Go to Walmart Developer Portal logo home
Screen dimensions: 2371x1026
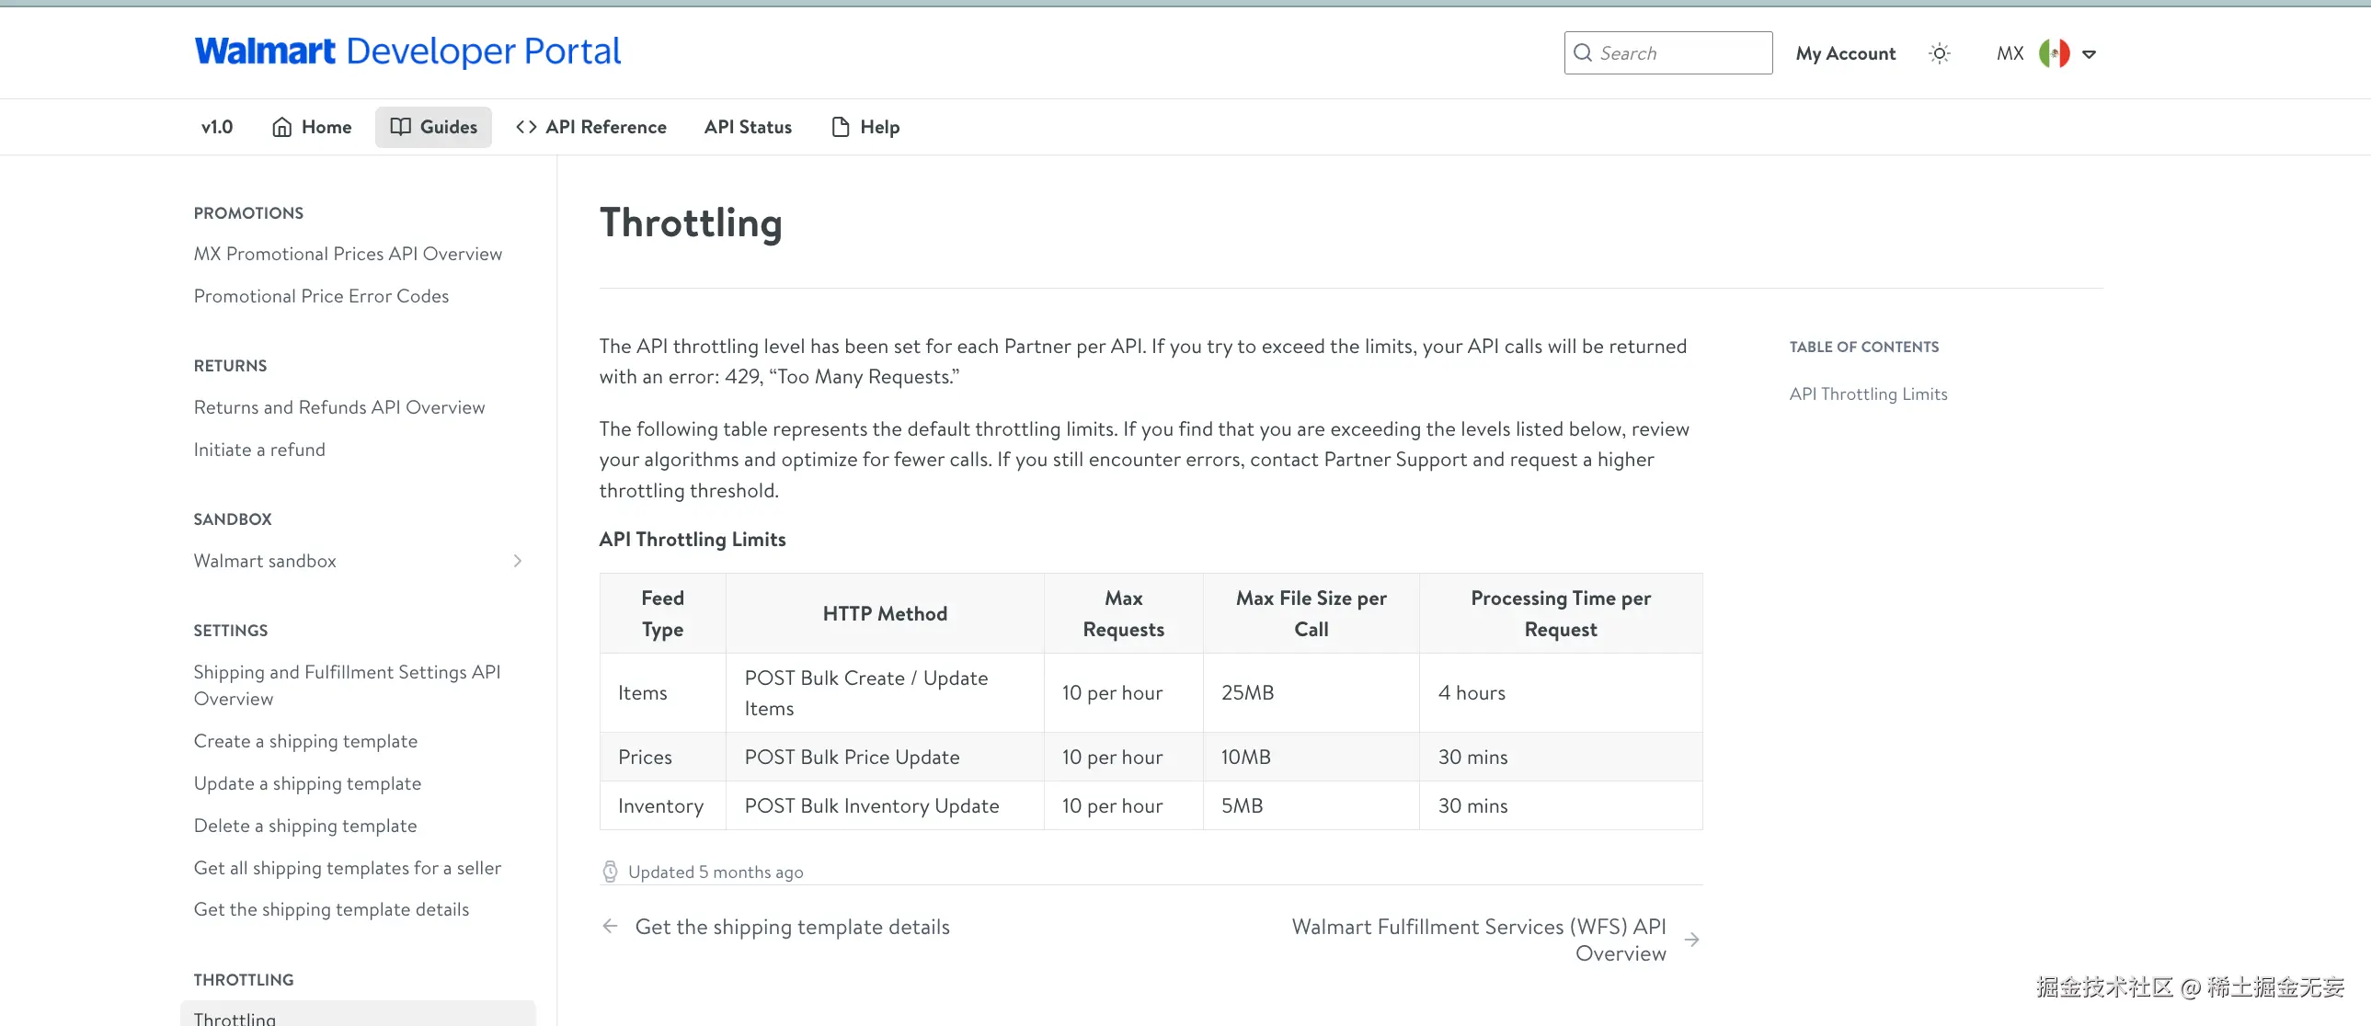407,51
